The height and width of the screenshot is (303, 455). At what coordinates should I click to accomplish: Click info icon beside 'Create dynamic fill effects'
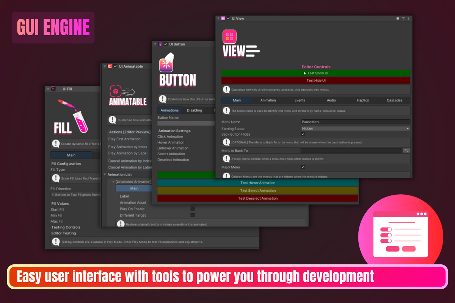pos(56,144)
